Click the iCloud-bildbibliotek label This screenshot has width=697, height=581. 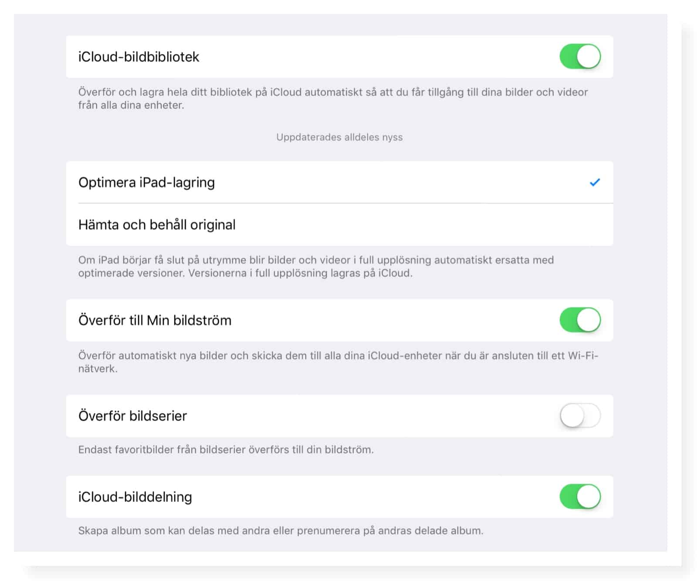click(139, 57)
